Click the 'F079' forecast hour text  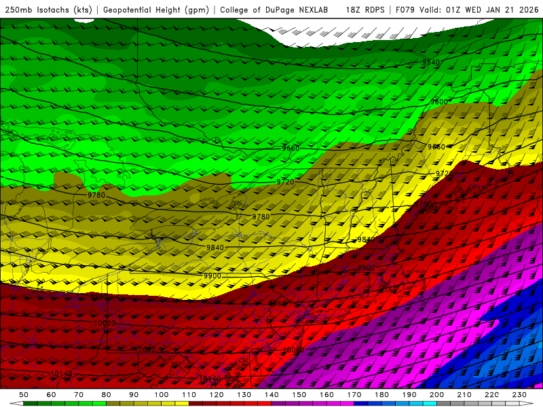405,10
